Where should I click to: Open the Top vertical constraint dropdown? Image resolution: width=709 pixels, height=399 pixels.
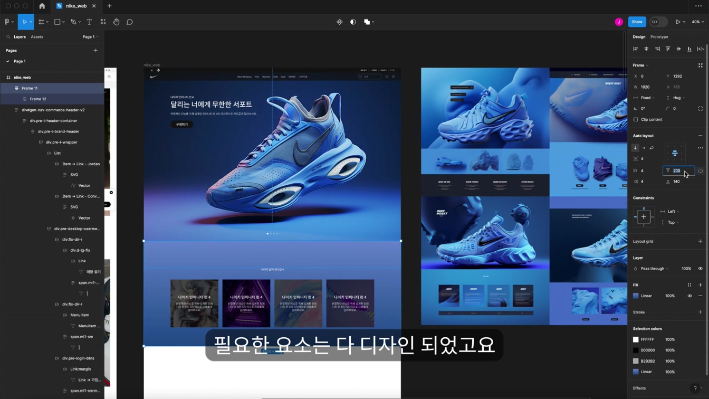click(x=670, y=223)
